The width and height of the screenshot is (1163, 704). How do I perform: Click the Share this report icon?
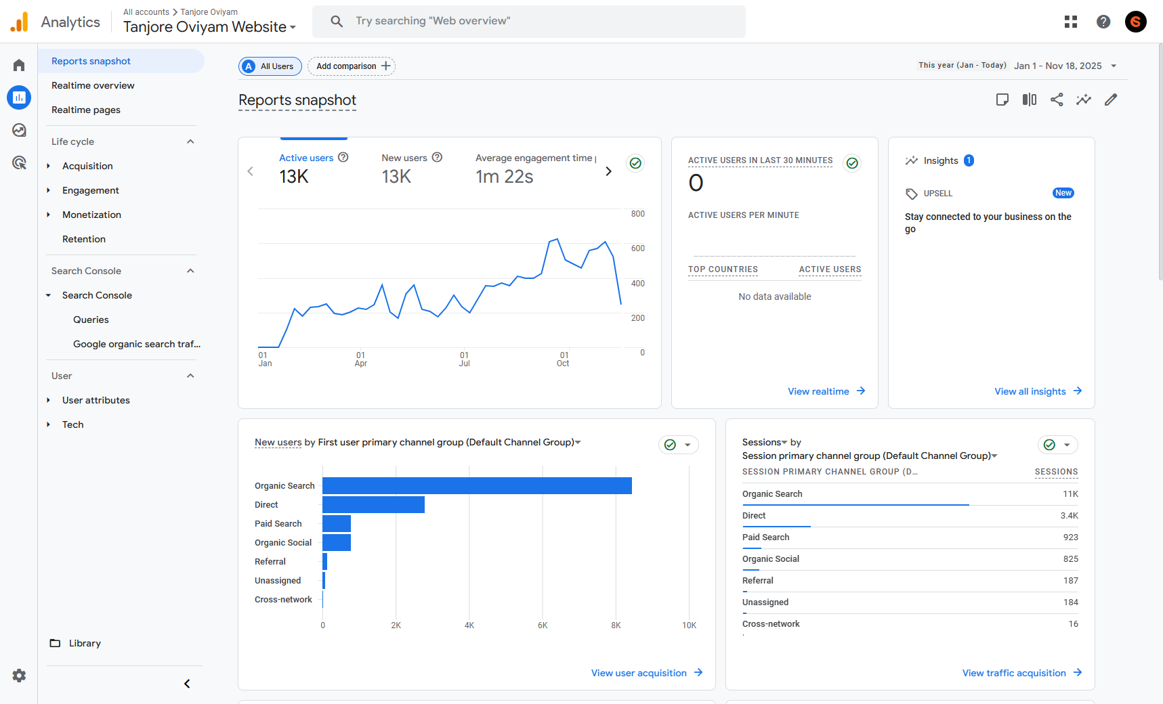point(1057,100)
